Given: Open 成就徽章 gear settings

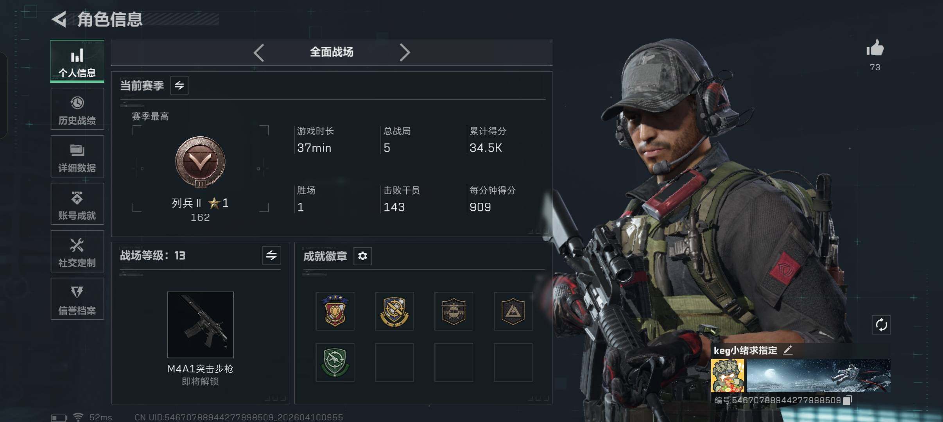Looking at the screenshot, I should pos(362,256).
